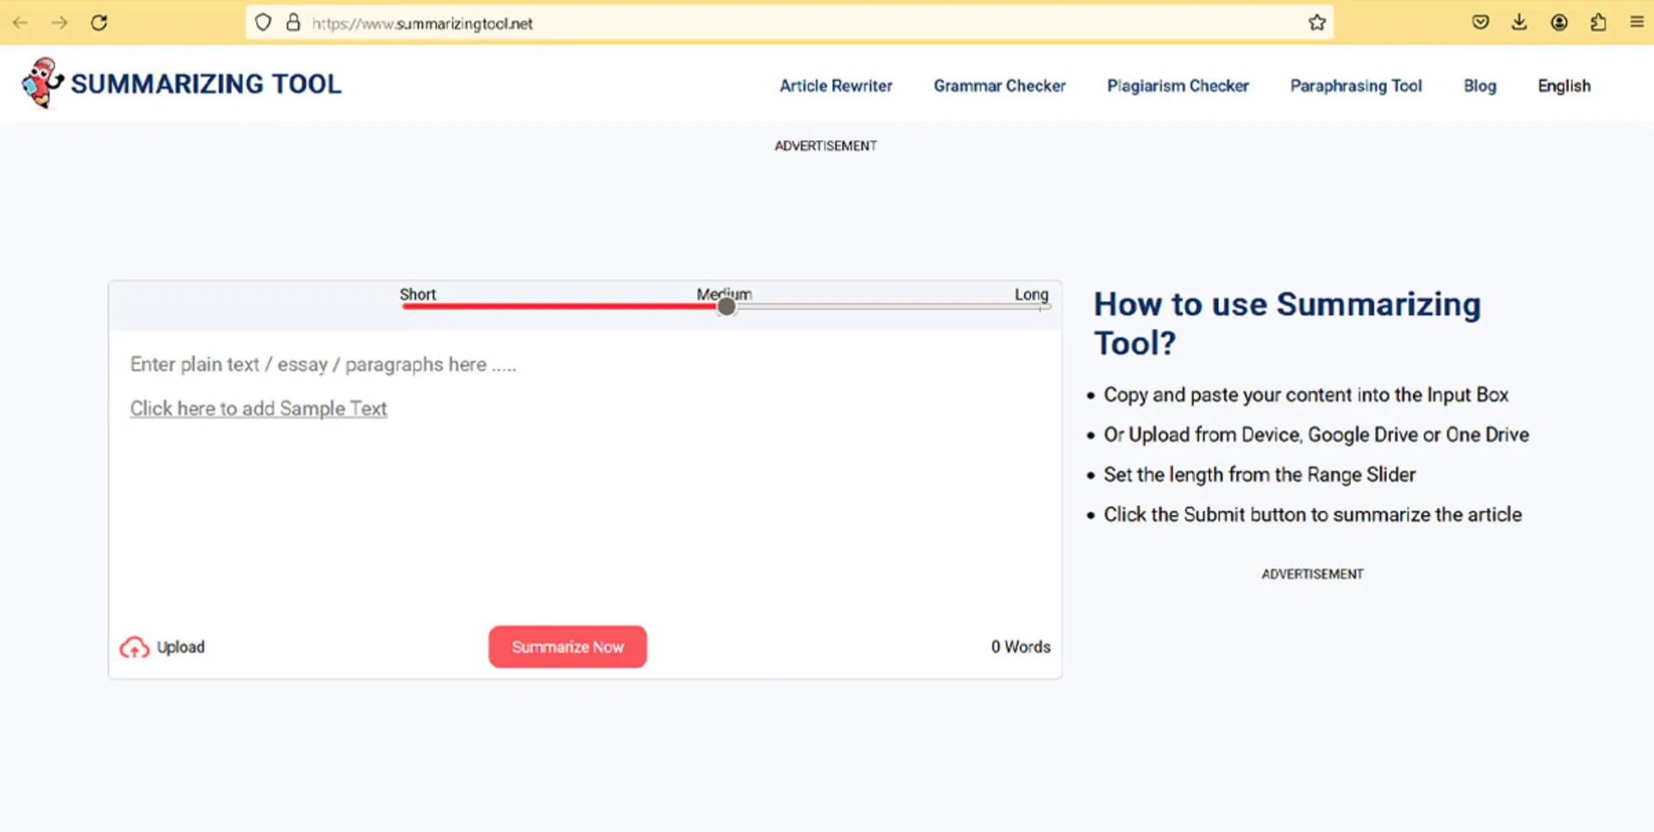Viewport: 1654px width, 832px height.
Task: Go forward to the next page
Action: point(59,22)
